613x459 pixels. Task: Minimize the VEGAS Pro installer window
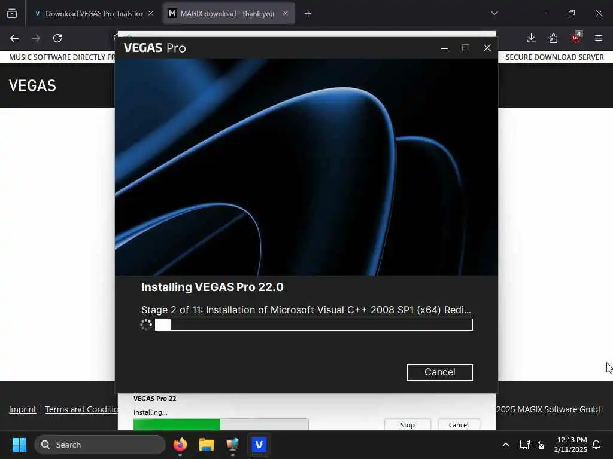point(444,48)
